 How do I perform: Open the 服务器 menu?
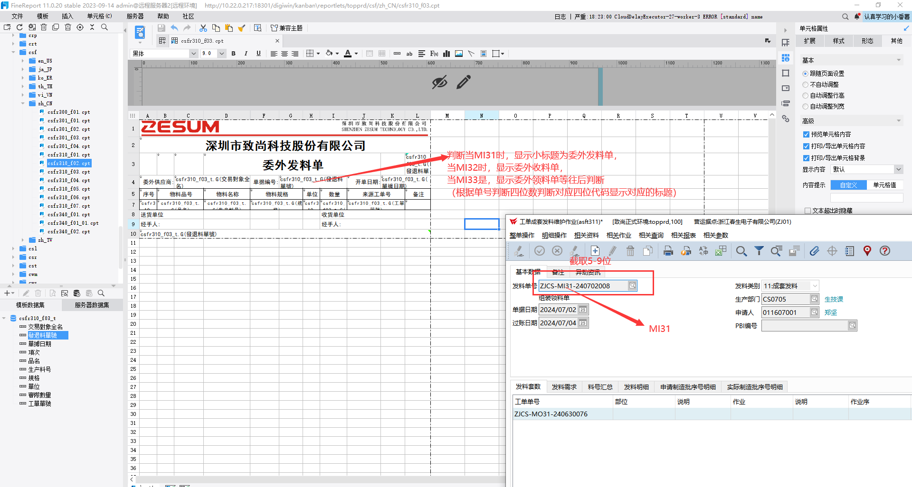(x=135, y=16)
